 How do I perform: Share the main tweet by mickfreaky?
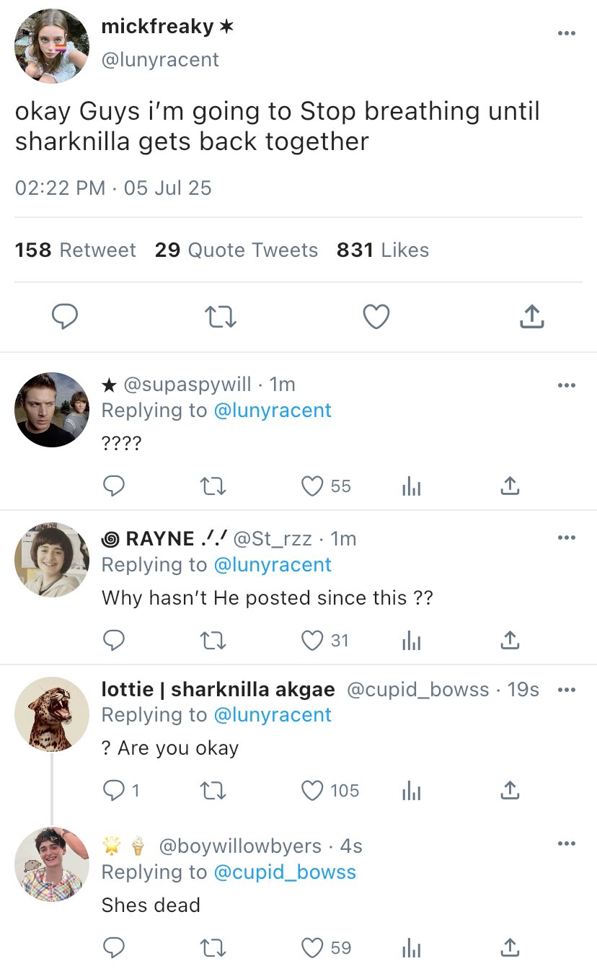tap(531, 317)
